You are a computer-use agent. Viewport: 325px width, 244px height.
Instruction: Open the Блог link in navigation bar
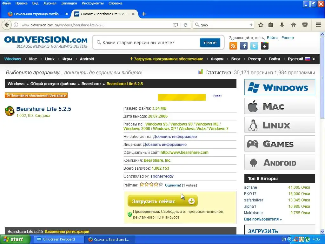[236, 59]
